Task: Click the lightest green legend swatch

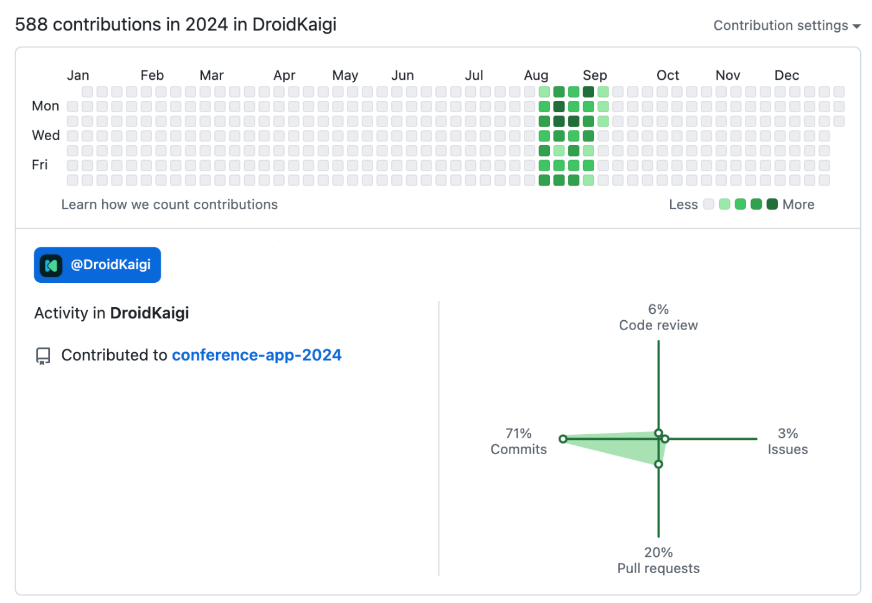Action: click(724, 204)
